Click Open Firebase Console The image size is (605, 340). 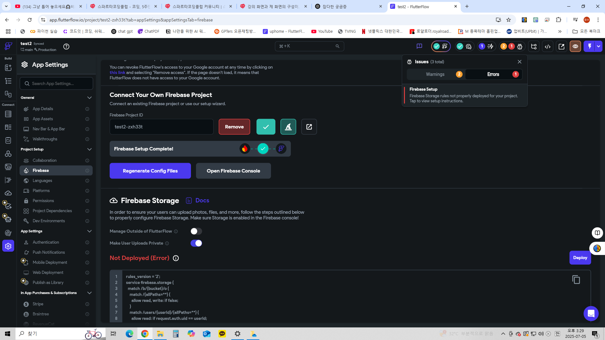pyautogui.click(x=233, y=171)
